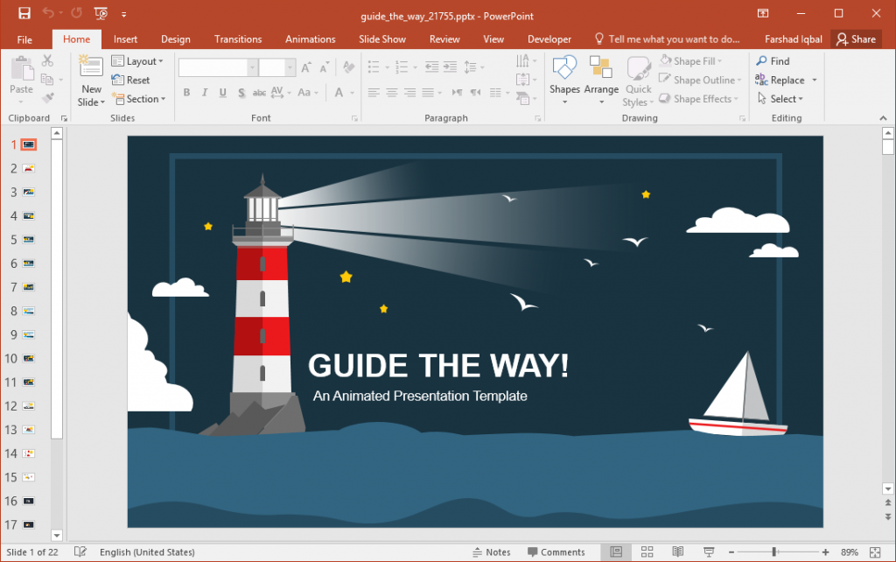
Task: Enable bulleted list formatting
Action: 375,67
